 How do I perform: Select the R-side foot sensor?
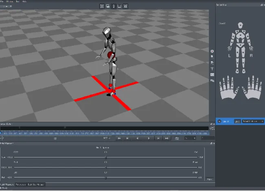[x=243, y=71]
